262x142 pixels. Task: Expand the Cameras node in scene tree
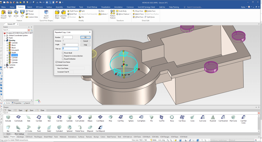[5, 65]
